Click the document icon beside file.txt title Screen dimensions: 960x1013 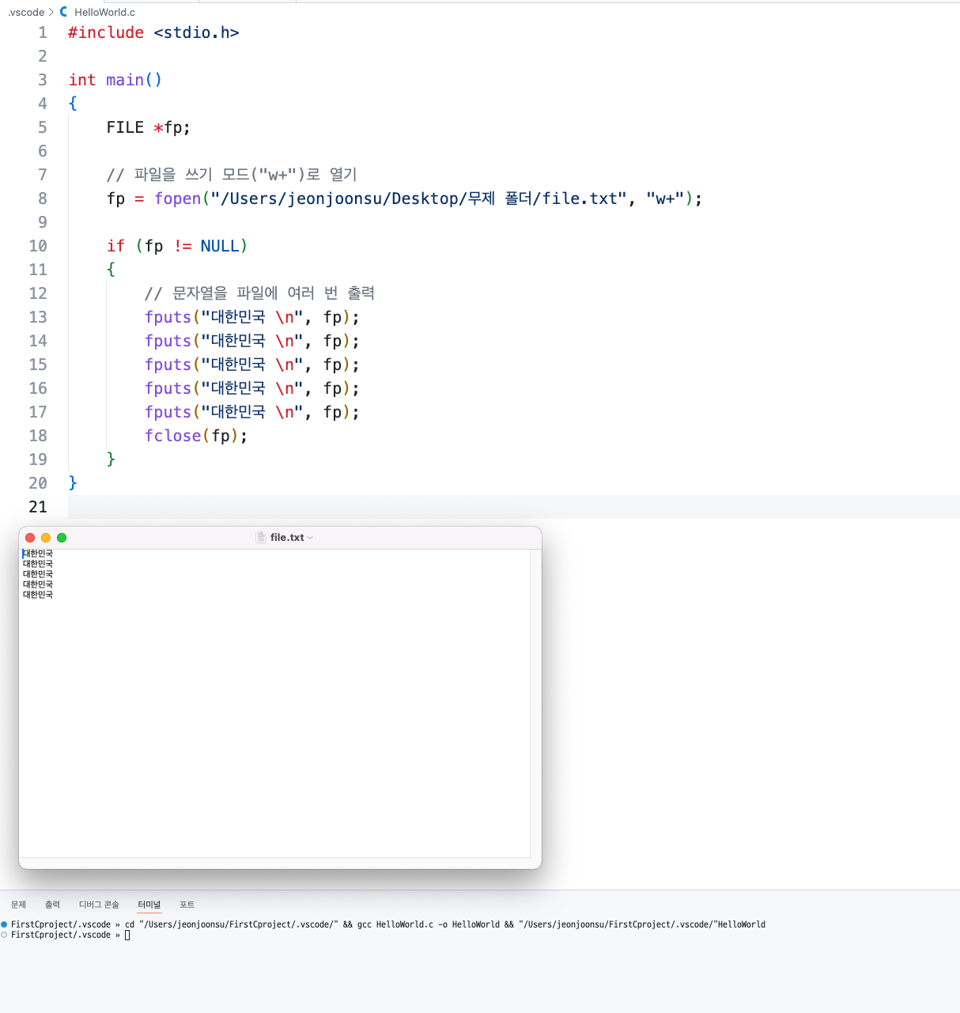[x=261, y=537]
